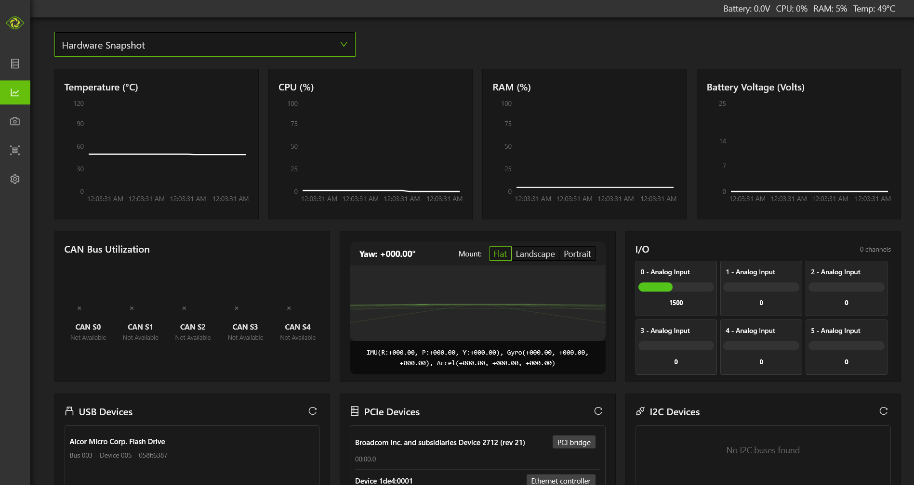
Task: Refresh the USB Devices list
Action: point(313,411)
